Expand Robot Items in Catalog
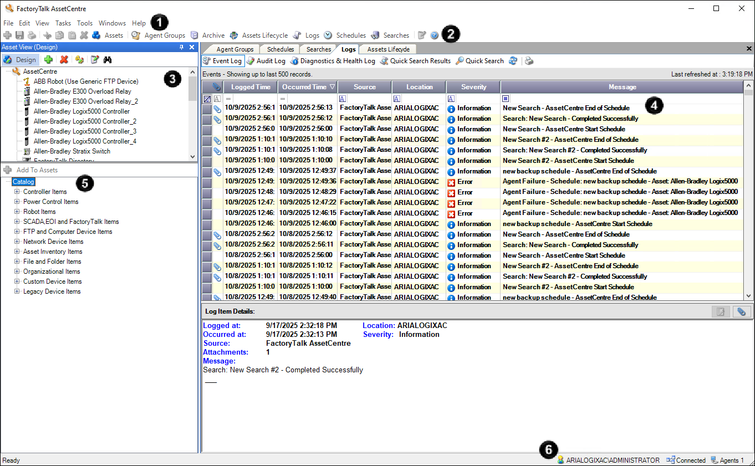The image size is (755, 466). click(x=17, y=212)
